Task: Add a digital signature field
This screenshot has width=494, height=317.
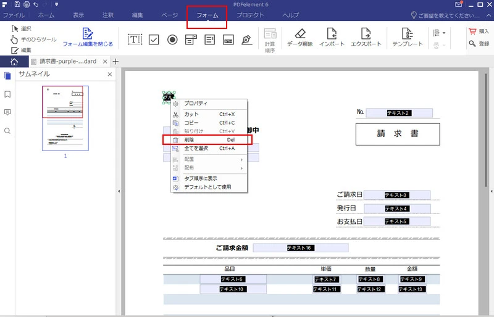Action: pos(246,39)
